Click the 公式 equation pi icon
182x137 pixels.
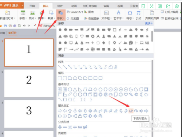(x=138, y=13)
